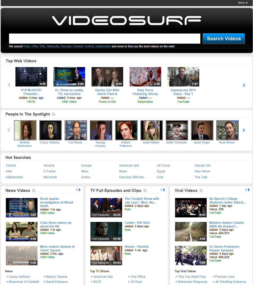Screen dimensions: 253x285
Task: Click next arrow in TV Full Episodes panel
Action: [x=164, y=190]
